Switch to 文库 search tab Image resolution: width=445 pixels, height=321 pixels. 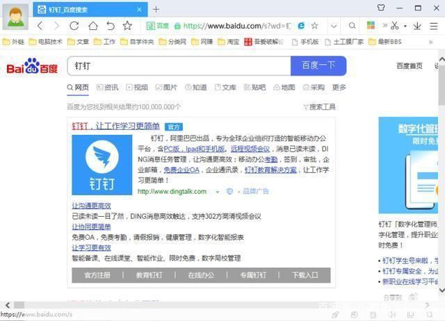pyautogui.click(x=225, y=88)
